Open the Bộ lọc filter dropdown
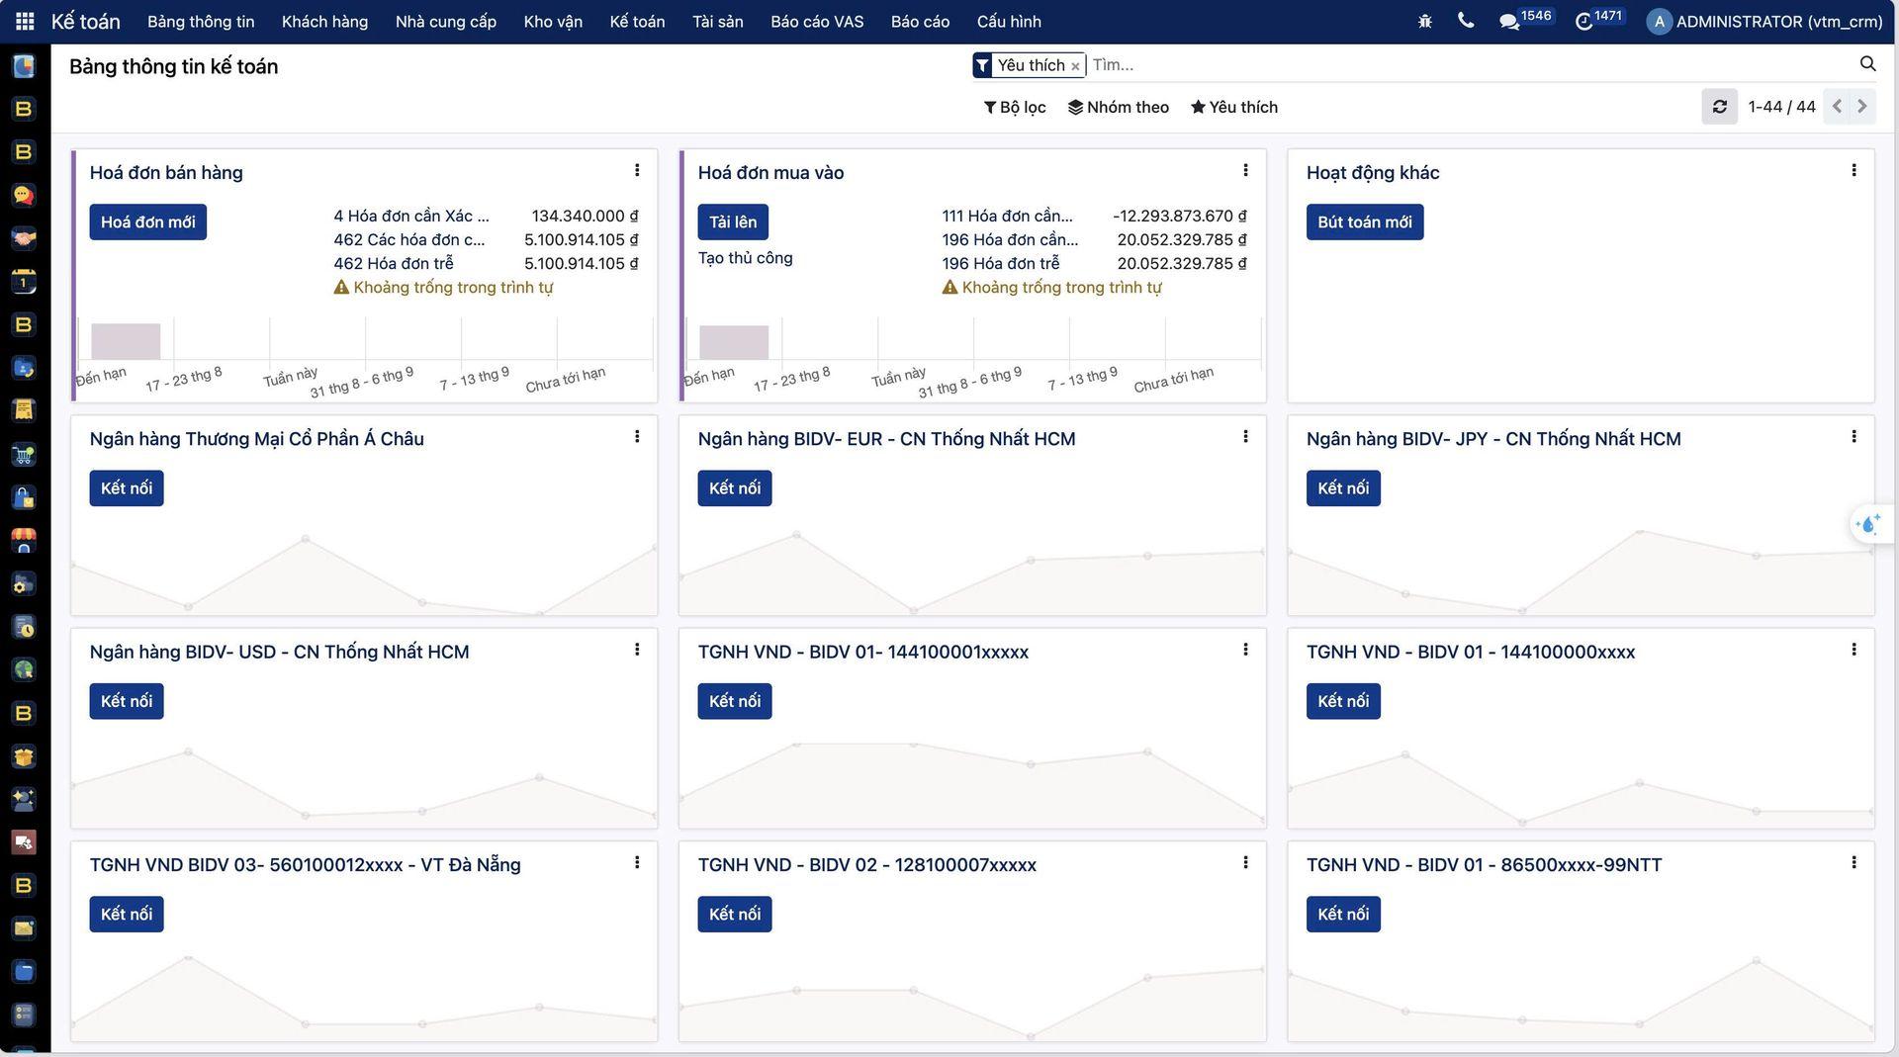This screenshot has width=1899, height=1057. point(1015,107)
